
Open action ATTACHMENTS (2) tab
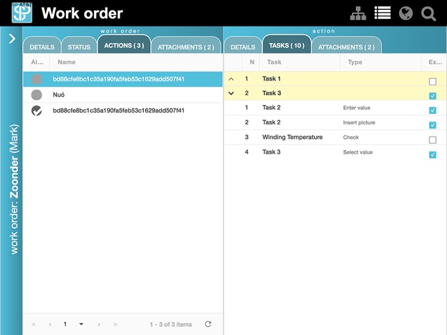[x=346, y=47]
